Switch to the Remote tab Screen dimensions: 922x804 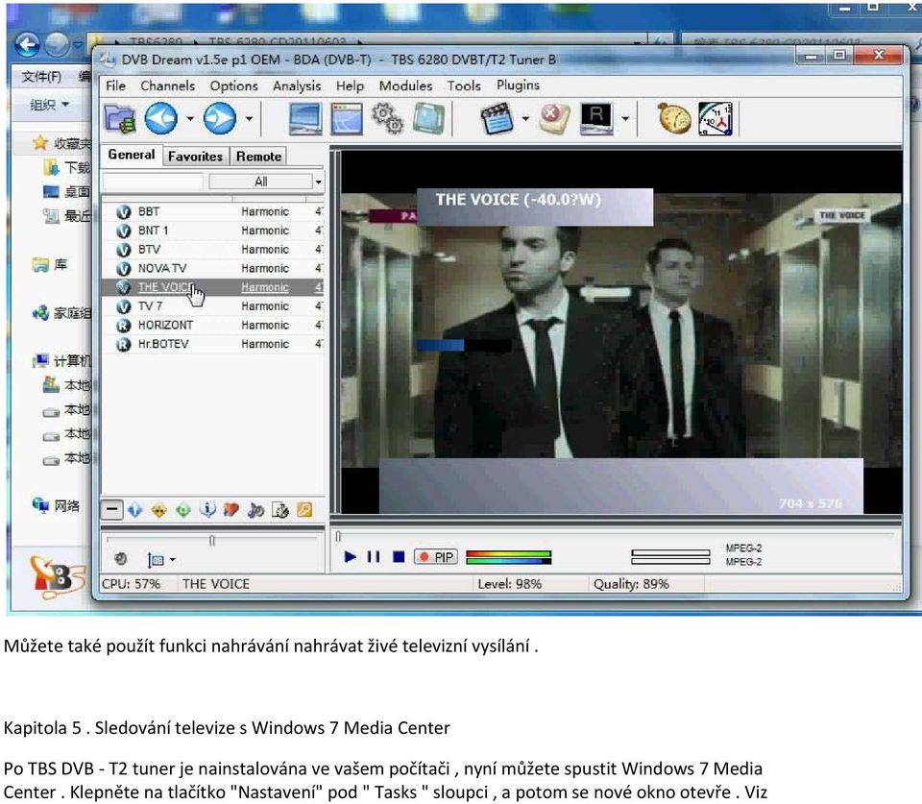258,157
